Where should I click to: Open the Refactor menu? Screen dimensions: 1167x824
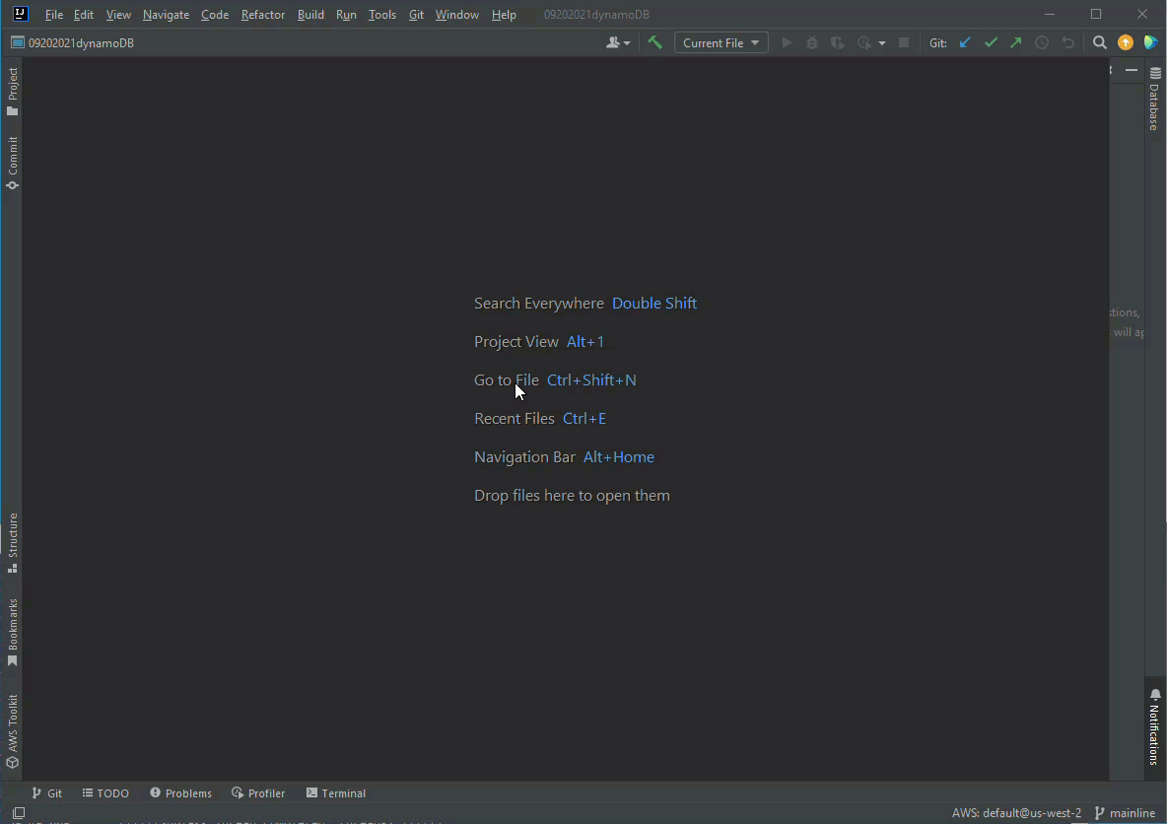pyautogui.click(x=262, y=15)
